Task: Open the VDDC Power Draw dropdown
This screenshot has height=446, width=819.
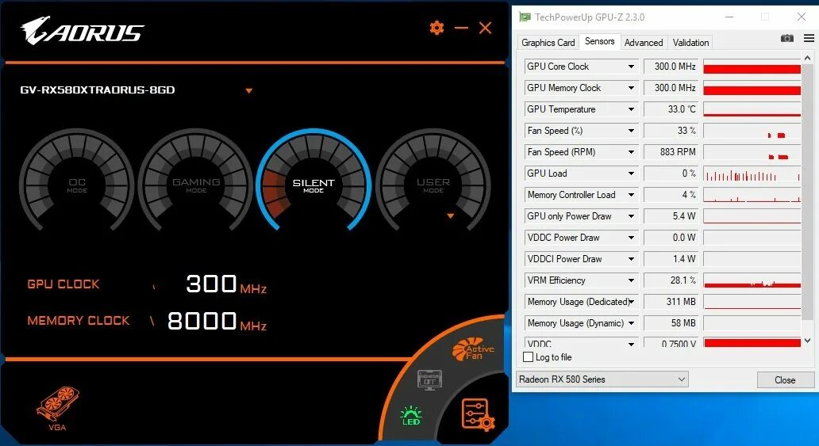Action: point(631,238)
